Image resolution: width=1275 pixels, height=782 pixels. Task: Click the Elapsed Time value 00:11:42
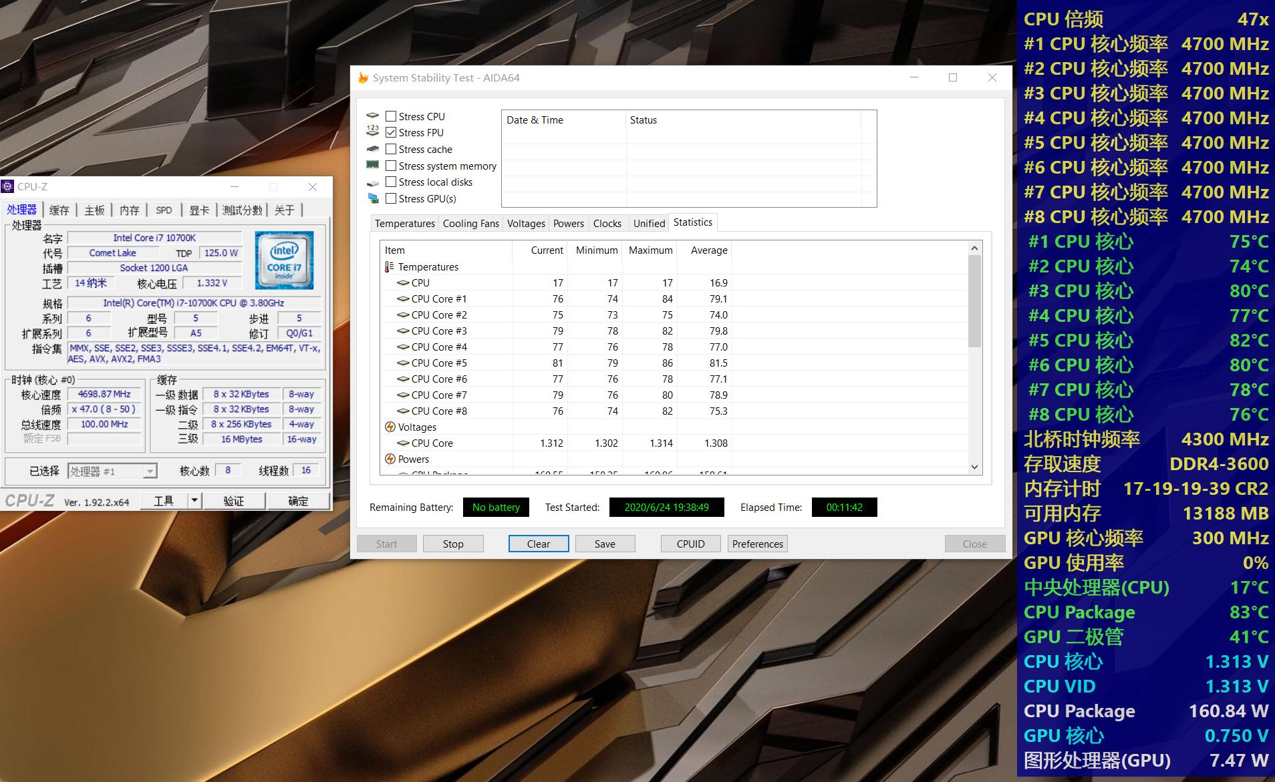click(845, 508)
